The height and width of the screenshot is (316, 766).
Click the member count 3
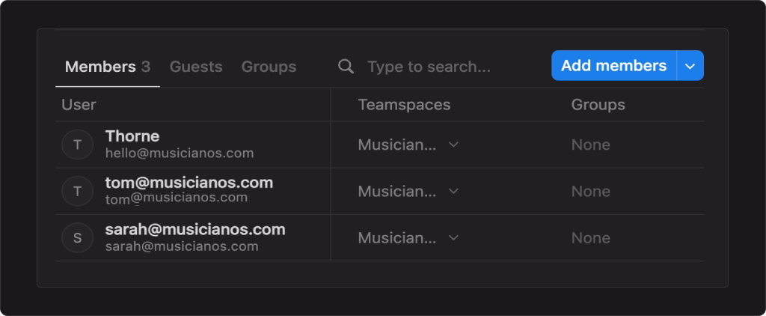coord(146,67)
